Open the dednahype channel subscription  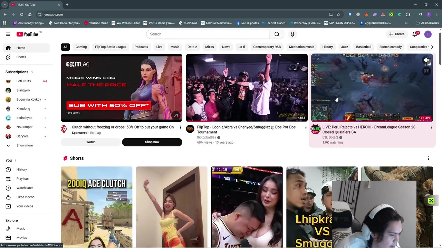27,118
